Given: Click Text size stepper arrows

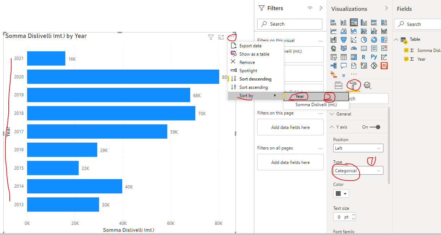Looking at the screenshot, I should (354, 217).
